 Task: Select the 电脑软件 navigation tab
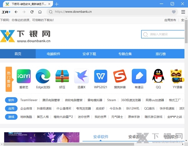[x=54, y=54]
